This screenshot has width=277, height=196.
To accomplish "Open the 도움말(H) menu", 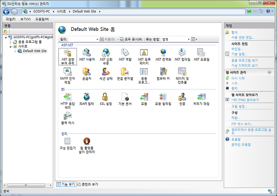I will 42,19.
